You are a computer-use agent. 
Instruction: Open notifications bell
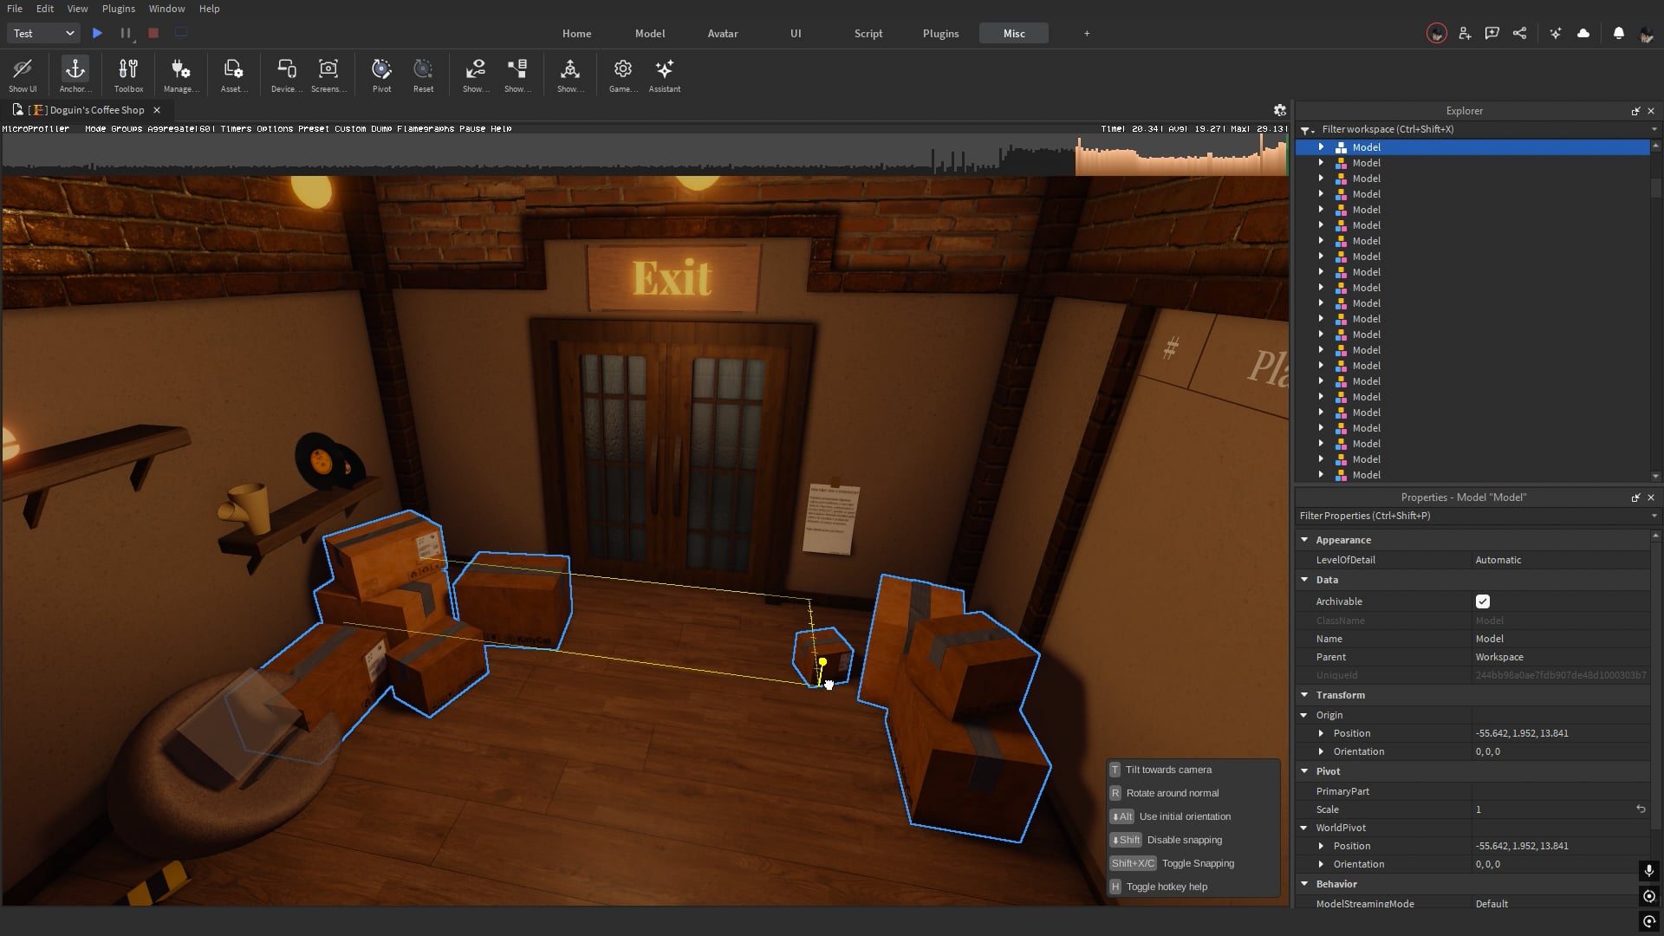coord(1618,34)
